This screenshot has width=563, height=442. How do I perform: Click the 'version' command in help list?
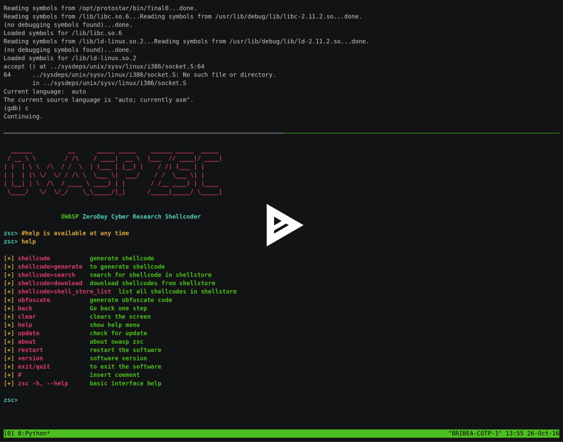point(30,358)
